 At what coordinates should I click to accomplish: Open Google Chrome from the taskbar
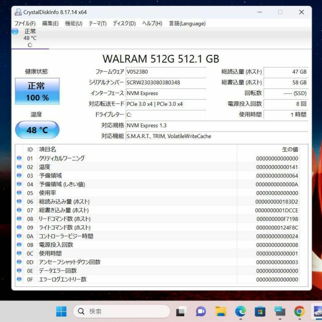pos(299,311)
